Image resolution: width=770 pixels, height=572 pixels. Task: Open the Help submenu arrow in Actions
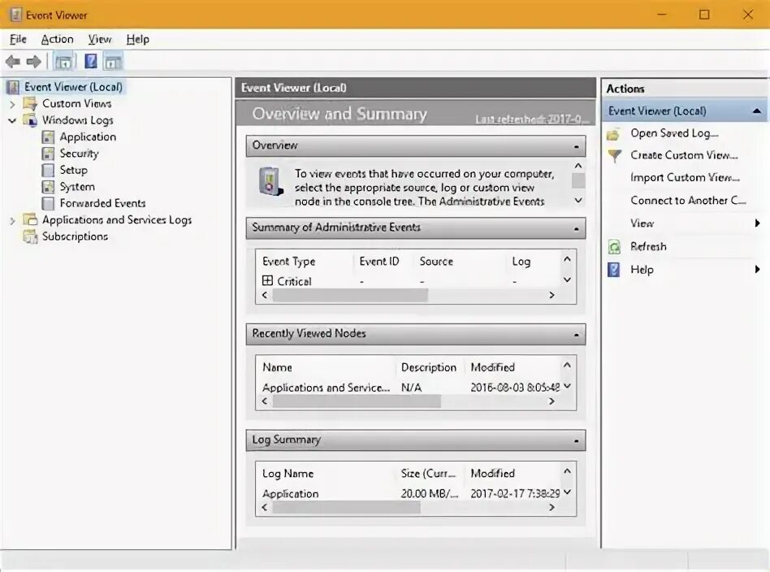click(757, 269)
